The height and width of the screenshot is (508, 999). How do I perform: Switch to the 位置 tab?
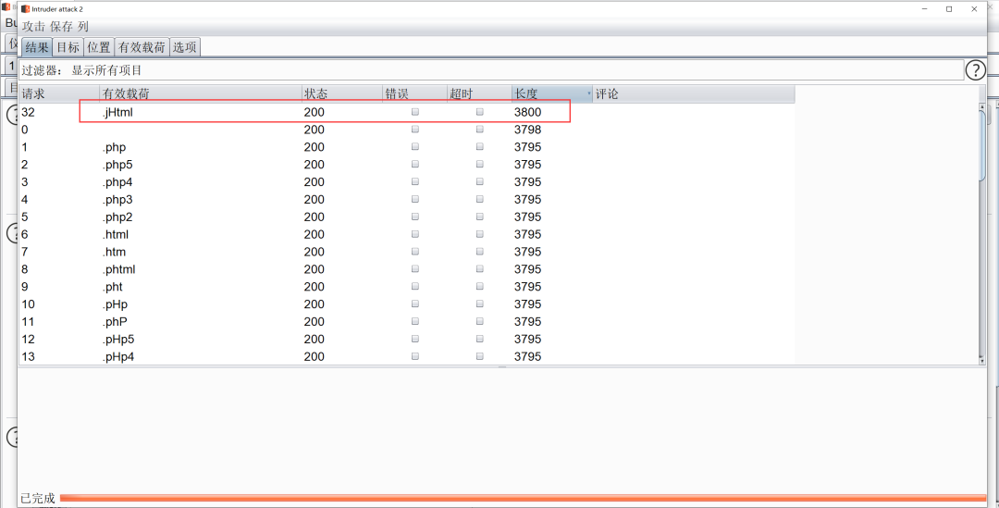click(99, 47)
